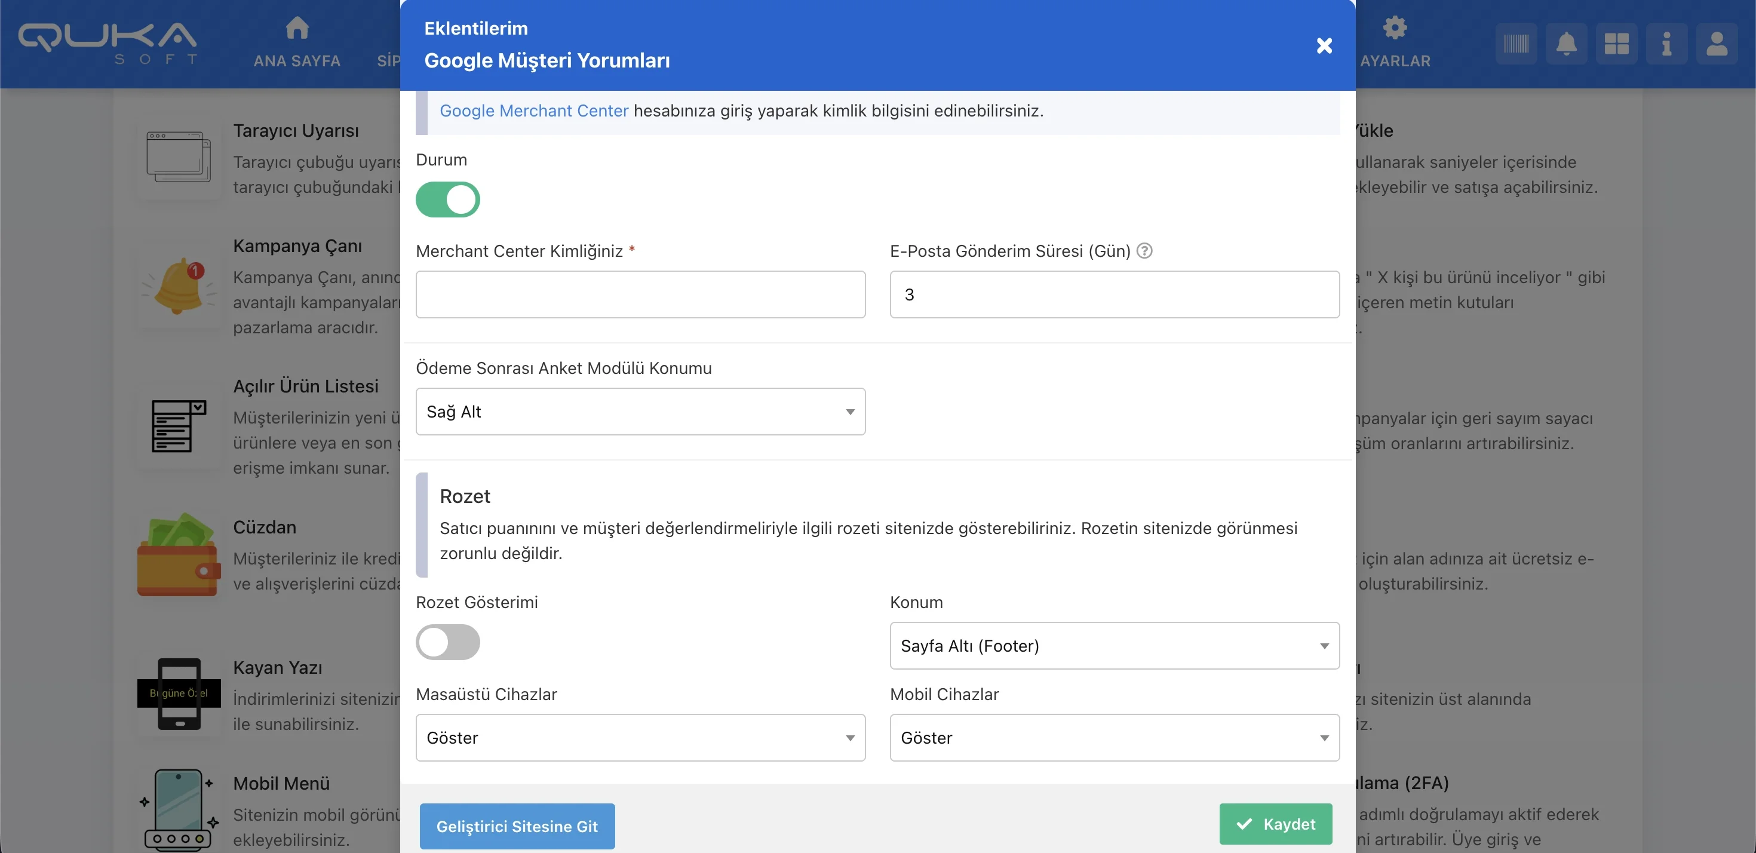Open the Masaüstü Cihazlar dropdown

[640, 738]
